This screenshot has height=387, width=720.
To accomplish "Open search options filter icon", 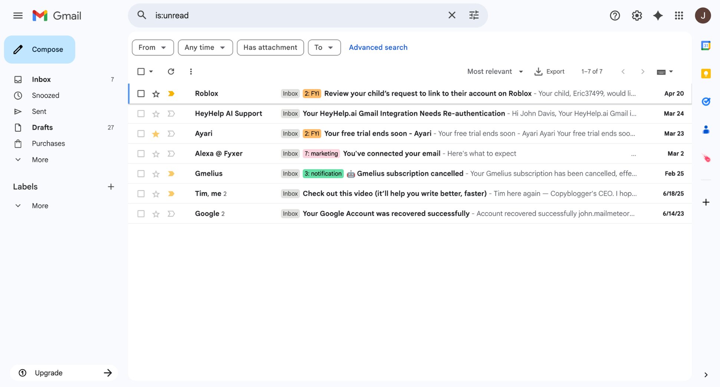I will coord(474,15).
